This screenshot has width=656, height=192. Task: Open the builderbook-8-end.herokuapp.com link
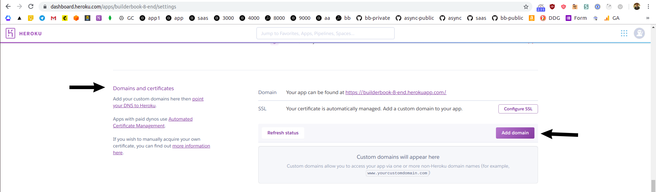tap(396, 92)
